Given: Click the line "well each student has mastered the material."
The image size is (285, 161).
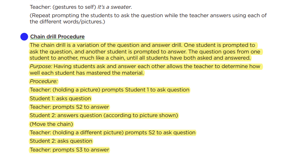Looking at the screenshot, I should coord(87,73).
